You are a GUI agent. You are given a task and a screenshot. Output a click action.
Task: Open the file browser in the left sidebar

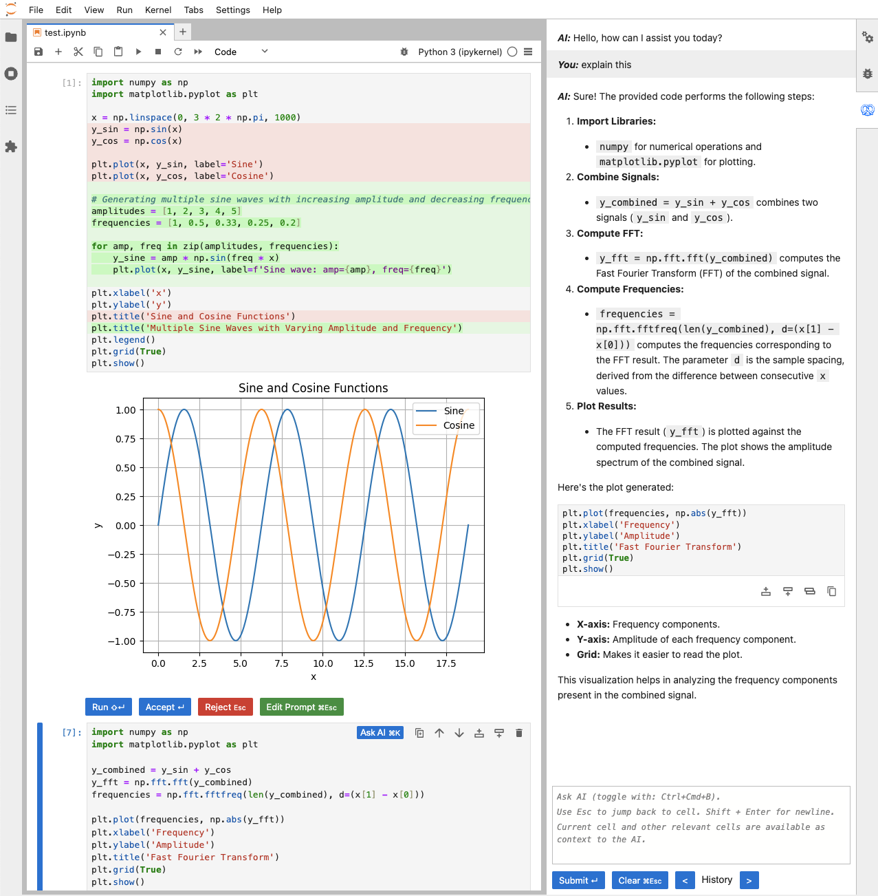tap(11, 37)
